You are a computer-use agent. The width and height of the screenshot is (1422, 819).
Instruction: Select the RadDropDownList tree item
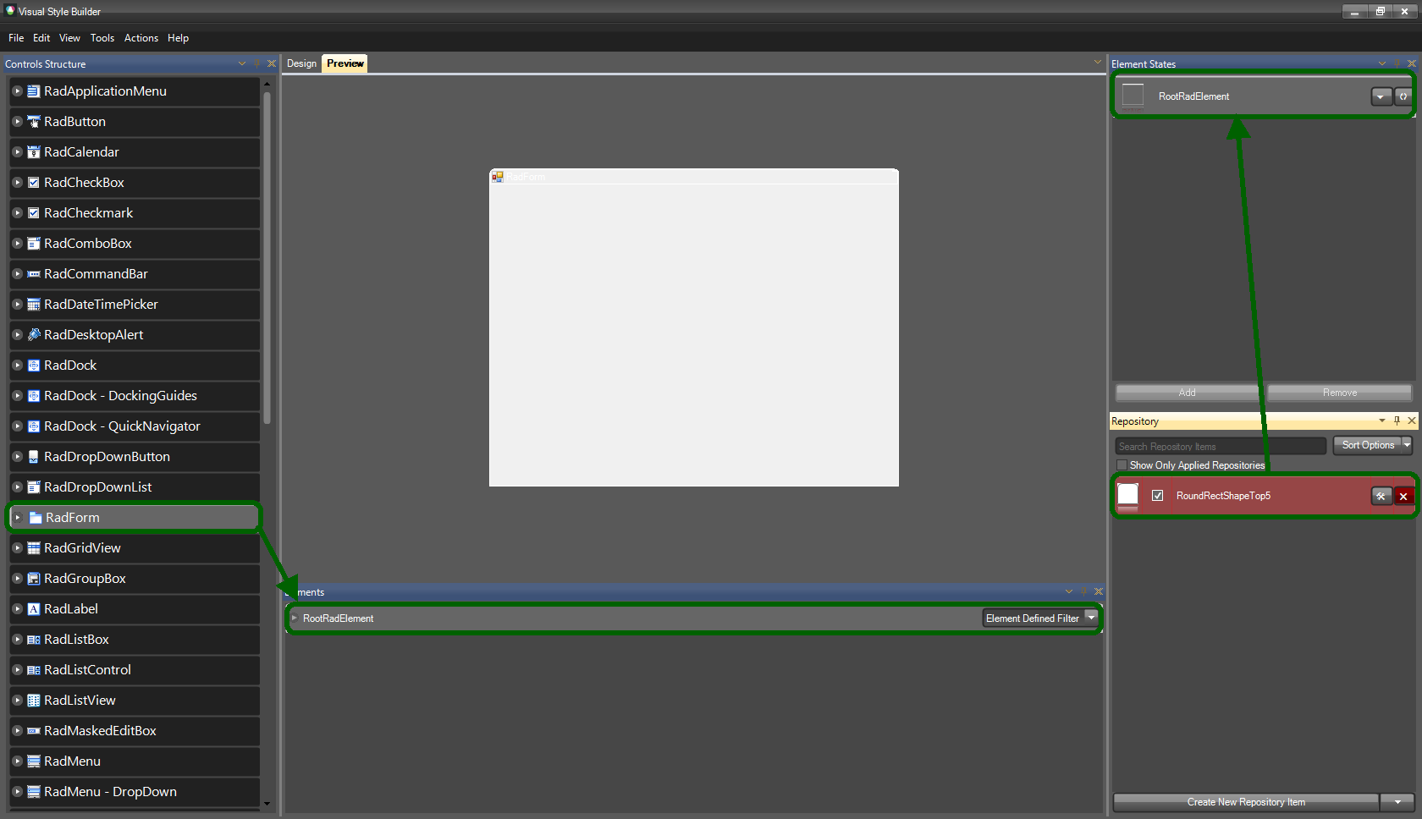click(135, 487)
